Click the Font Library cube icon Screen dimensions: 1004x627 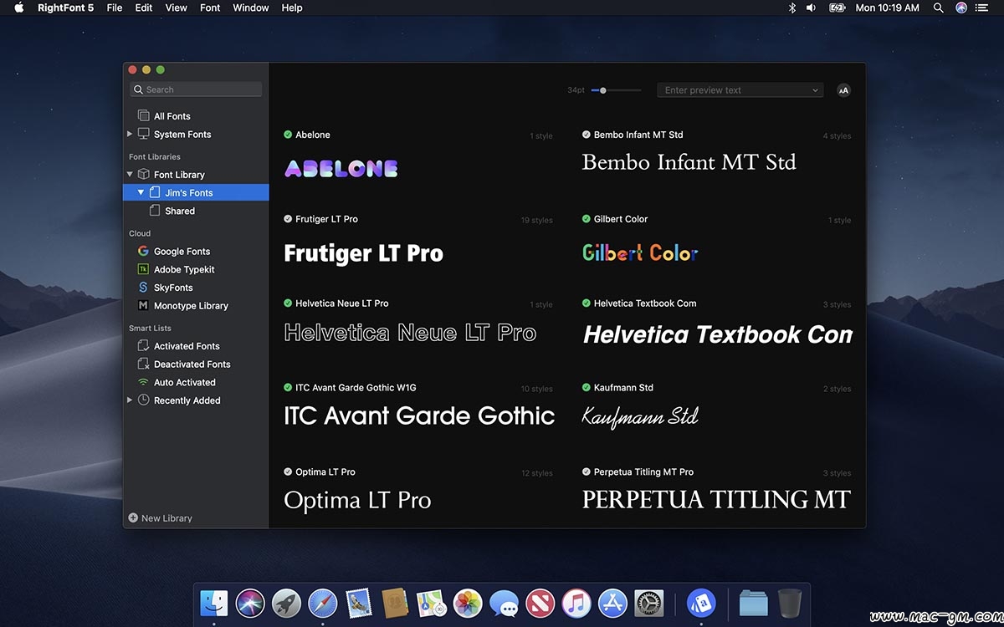[143, 175]
